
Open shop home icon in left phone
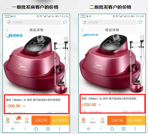point(8,120)
